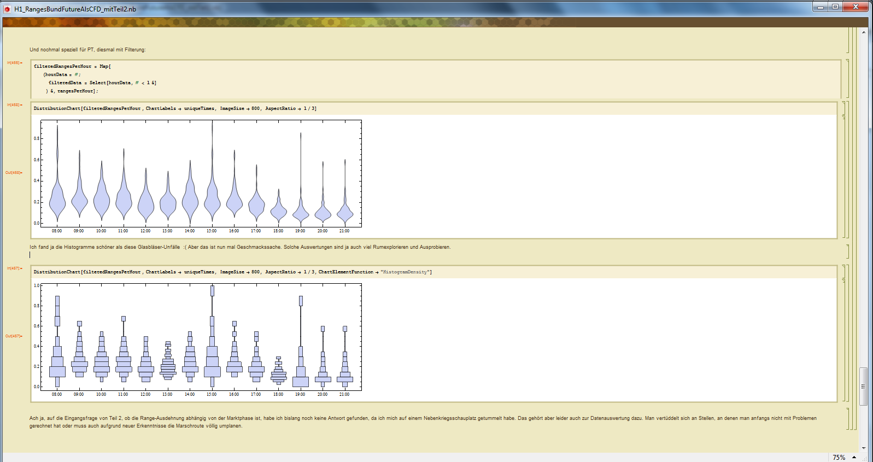Select bracket of the 'Glasbläser-Unfälle' text cell
This screenshot has width=873, height=462.
(x=847, y=251)
